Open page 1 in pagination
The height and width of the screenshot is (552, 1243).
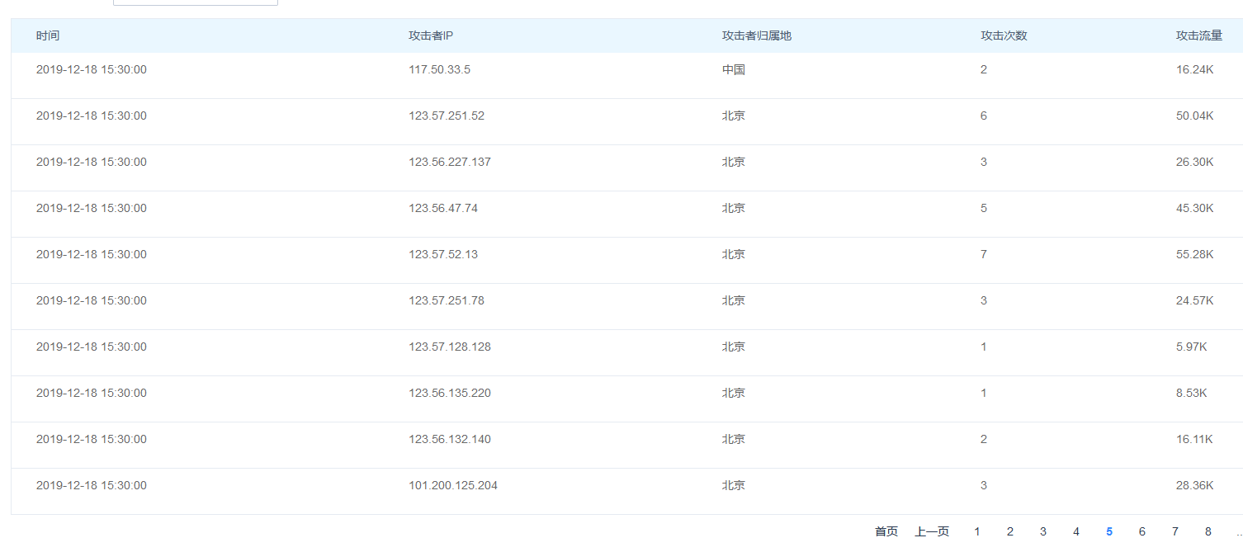pyautogui.click(x=977, y=531)
